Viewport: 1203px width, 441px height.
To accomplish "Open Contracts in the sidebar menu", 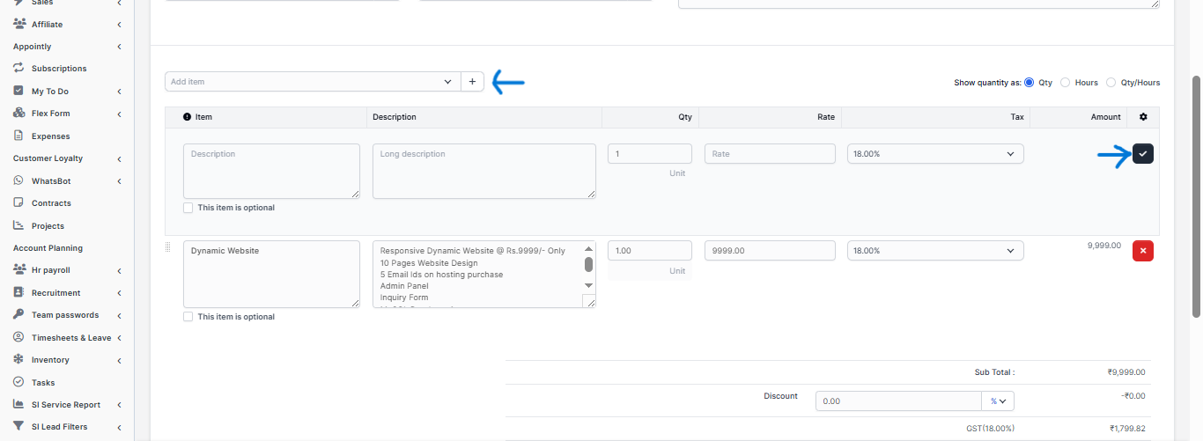I will [51, 203].
